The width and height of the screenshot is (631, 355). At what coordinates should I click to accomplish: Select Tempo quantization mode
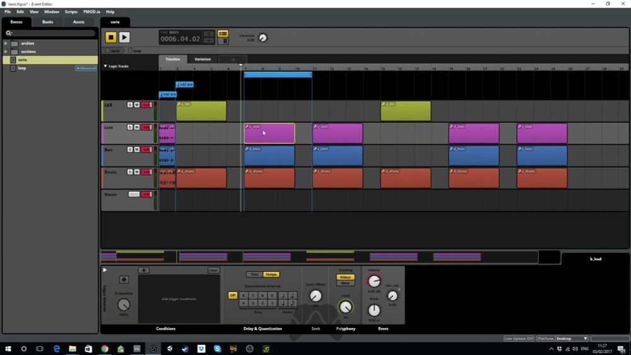coord(271,274)
